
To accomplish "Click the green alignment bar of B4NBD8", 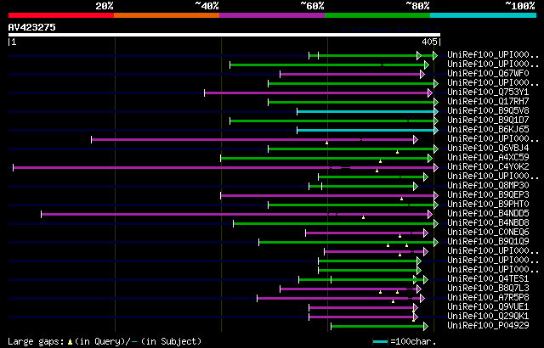I will tap(334, 224).
